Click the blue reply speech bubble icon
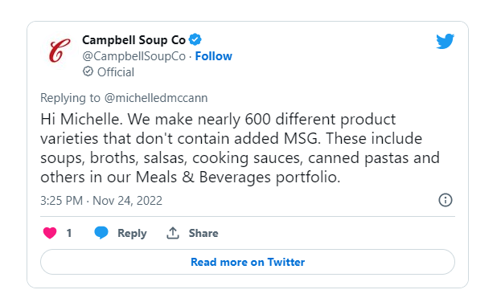501x302 pixels. 101,233
